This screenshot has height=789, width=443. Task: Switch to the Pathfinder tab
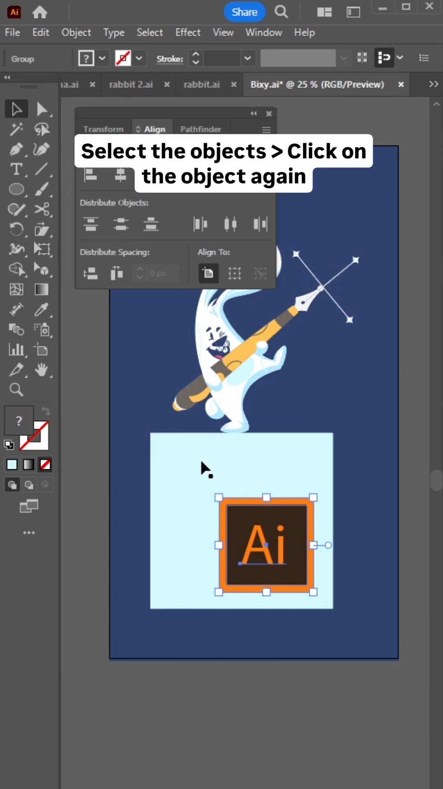(201, 129)
